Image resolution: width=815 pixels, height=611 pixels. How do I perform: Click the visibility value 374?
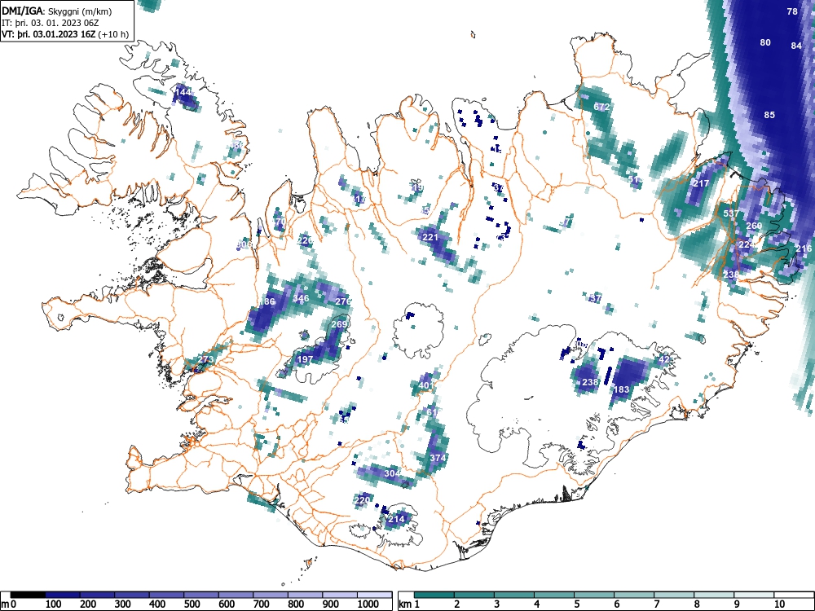438,458
